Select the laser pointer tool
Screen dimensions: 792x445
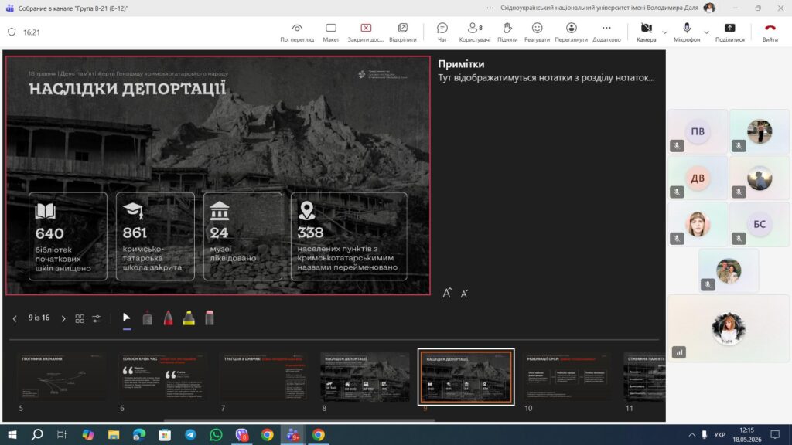(147, 318)
